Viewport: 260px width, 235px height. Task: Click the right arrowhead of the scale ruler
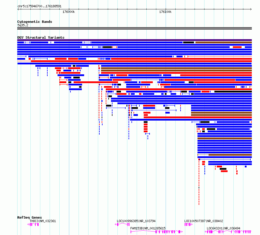(x=251, y=9)
